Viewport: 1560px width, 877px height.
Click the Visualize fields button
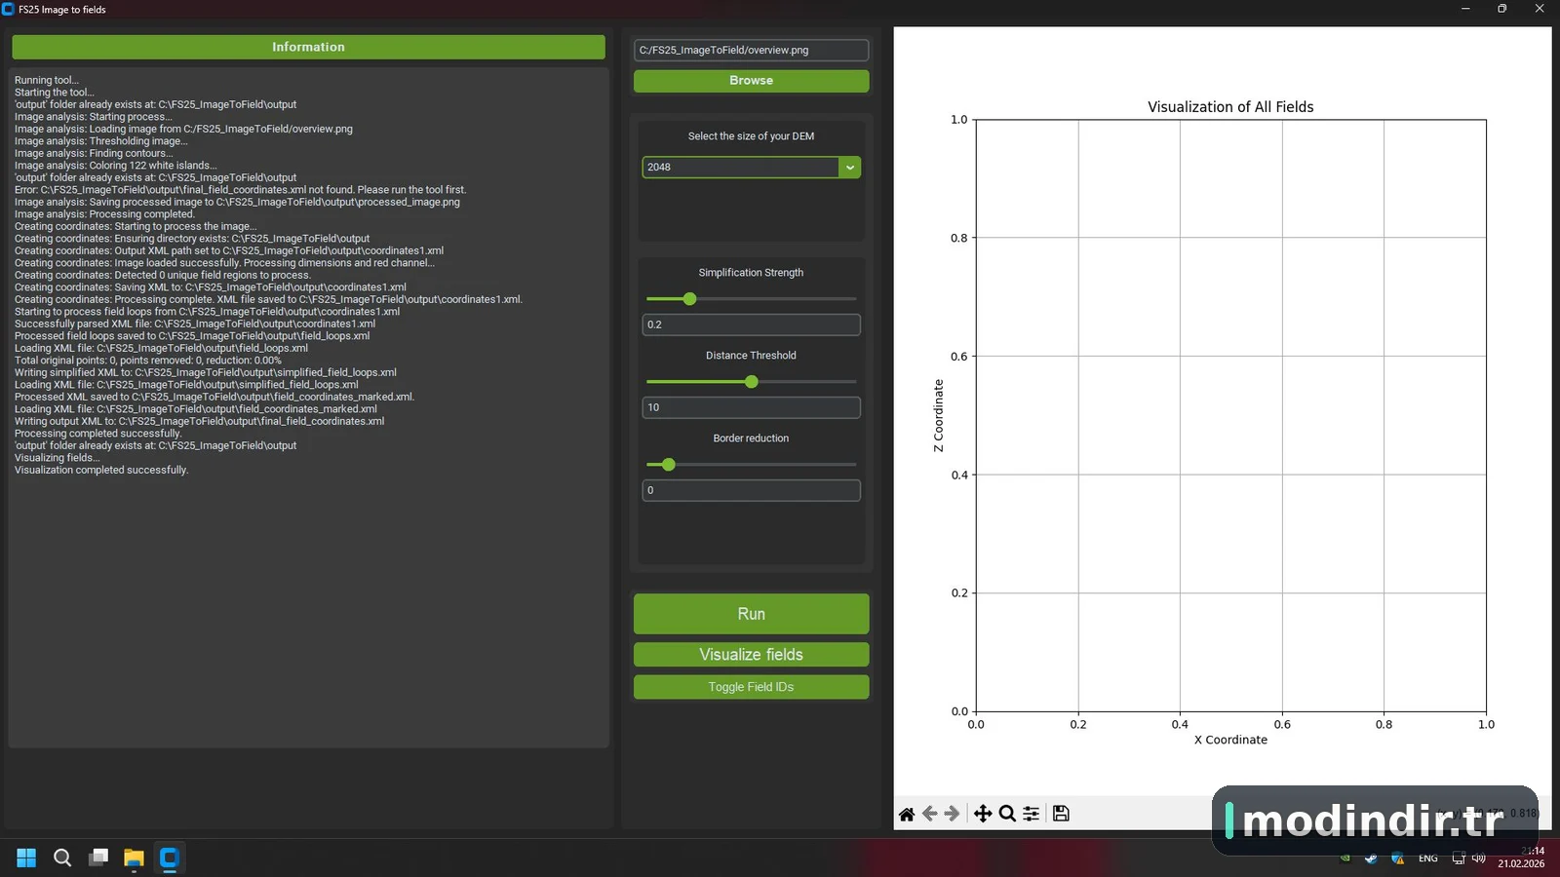tap(751, 655)
